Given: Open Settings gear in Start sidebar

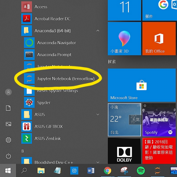Looking at the screenshot, I should (x=8, y=140).
